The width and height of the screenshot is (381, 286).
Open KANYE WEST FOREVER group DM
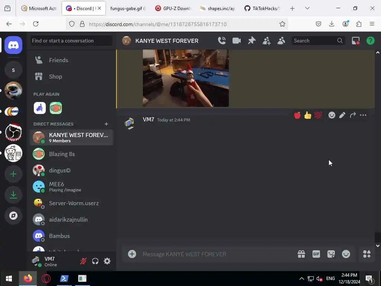tap(71, 137)
